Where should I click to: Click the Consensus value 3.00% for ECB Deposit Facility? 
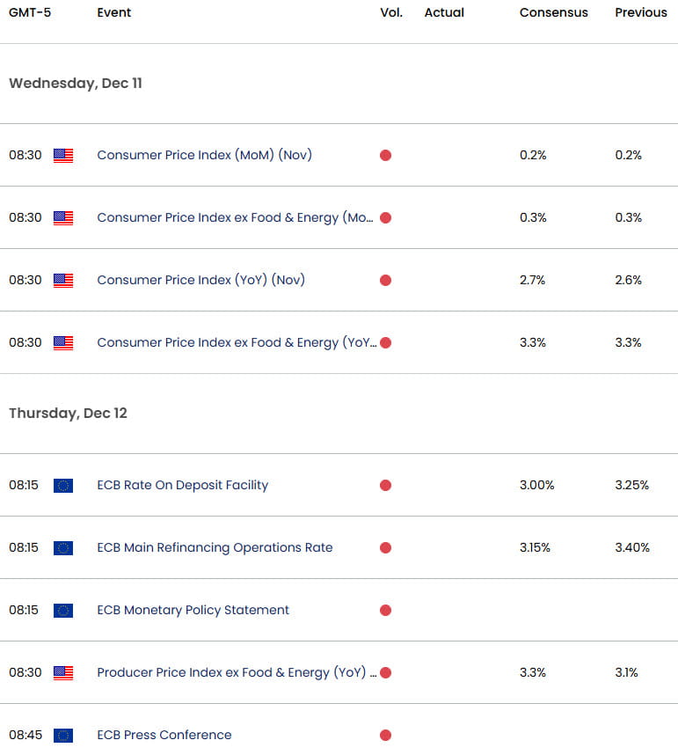(536, 485)
